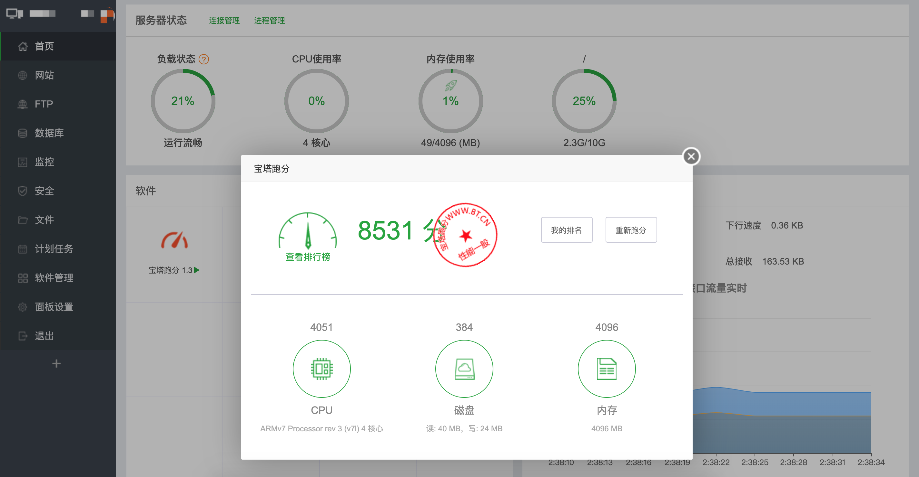919x477 pixels.
Task: Open the 进程管理 link
Action: (269, 21)
